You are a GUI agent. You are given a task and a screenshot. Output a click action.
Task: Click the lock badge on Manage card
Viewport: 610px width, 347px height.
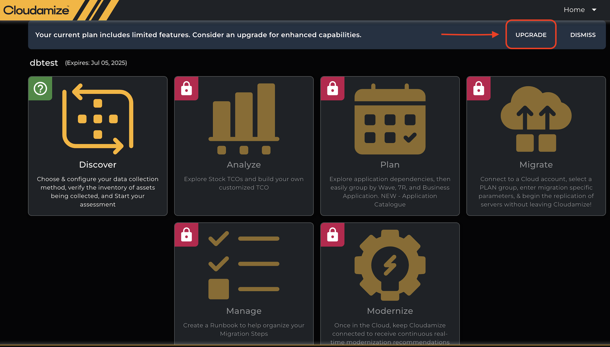(x=186, y=235)
